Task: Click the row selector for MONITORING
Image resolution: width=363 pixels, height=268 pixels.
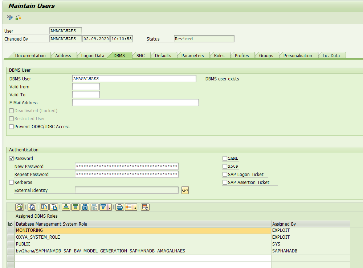Action: tap(11, 230)
